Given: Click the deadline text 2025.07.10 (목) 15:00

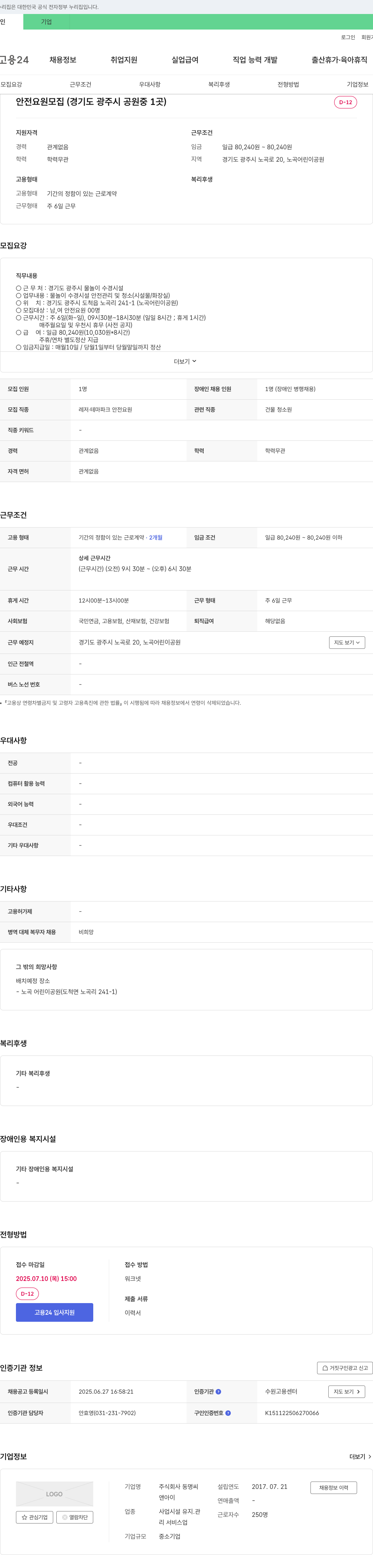Looking at the screenshot, I should (x=47, y=1279).
